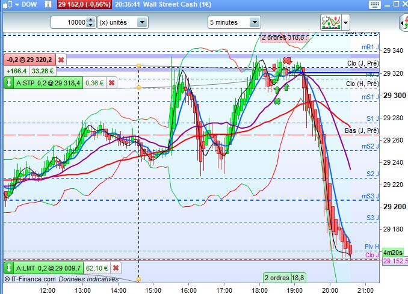Click the 0,36 € value of the stop order
408x294 pixels.
tap(94, 83)
